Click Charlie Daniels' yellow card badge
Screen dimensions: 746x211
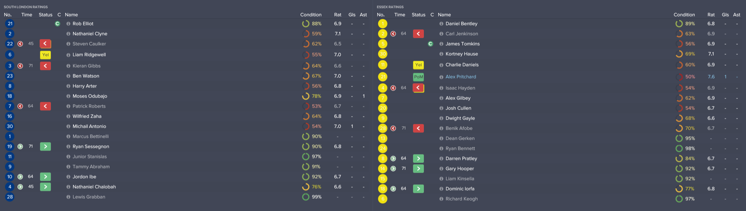(418, 65)
